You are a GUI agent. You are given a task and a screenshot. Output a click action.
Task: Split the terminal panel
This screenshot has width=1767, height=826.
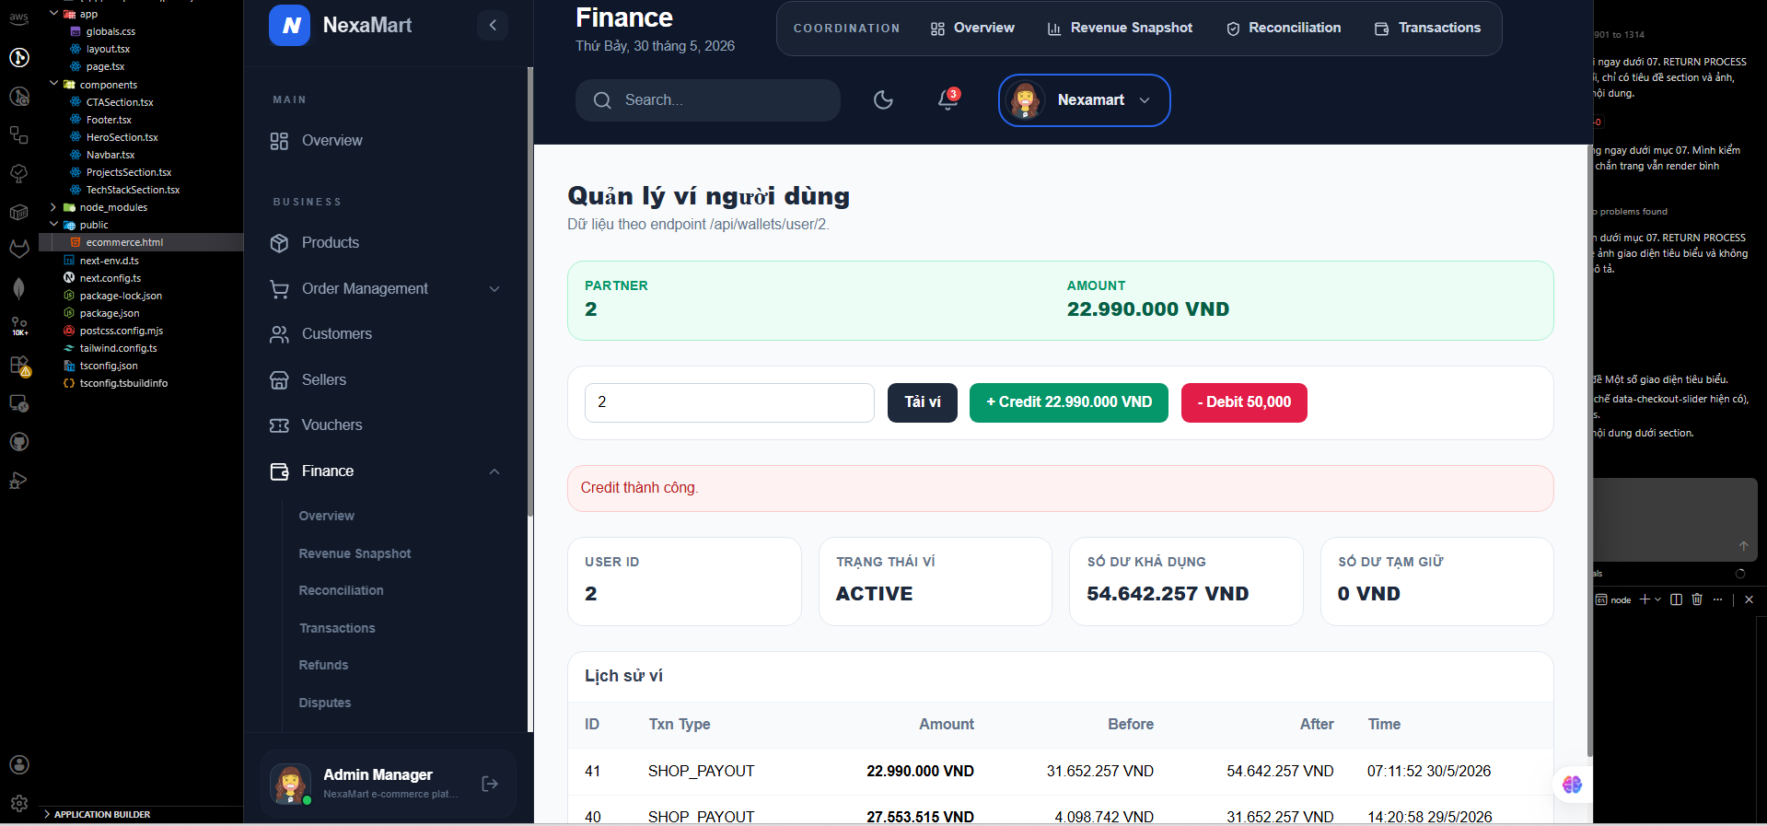1676,599
